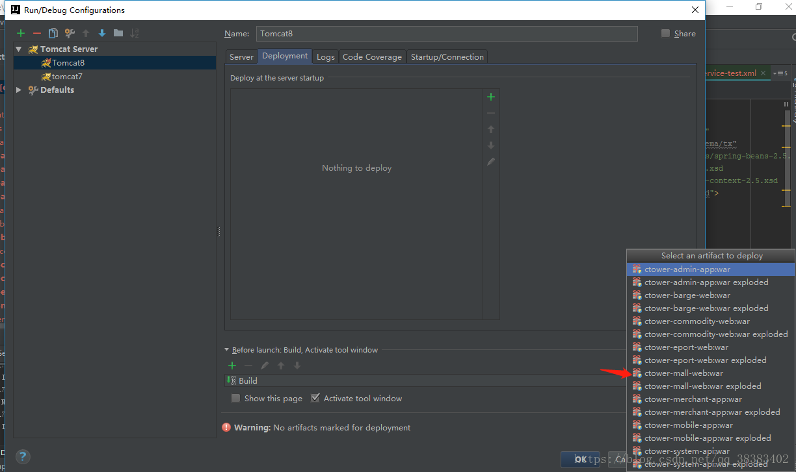The height and width of the screenshot is (472, 796).
Task: Select ctower-mall-web:war exploded artifact
Action: pos(711,386)
